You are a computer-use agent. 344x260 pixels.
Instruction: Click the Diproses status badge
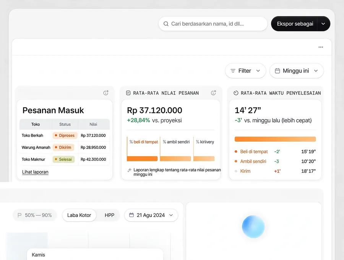65,136
